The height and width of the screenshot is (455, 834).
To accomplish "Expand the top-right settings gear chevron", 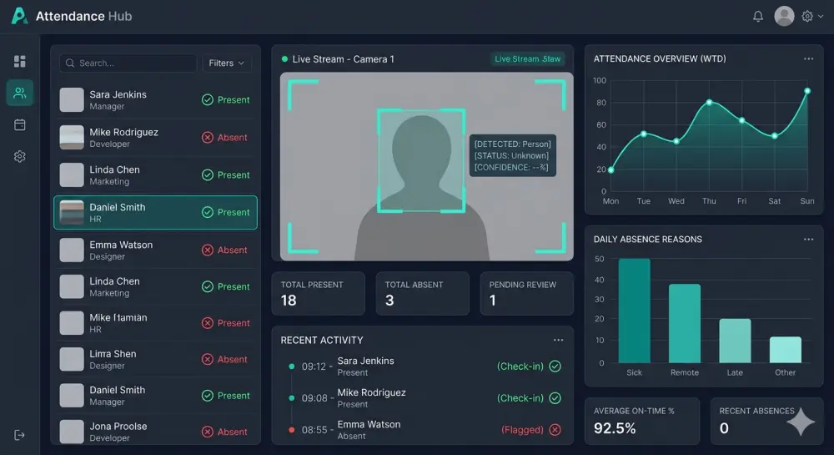I will [x=821, y=17].
